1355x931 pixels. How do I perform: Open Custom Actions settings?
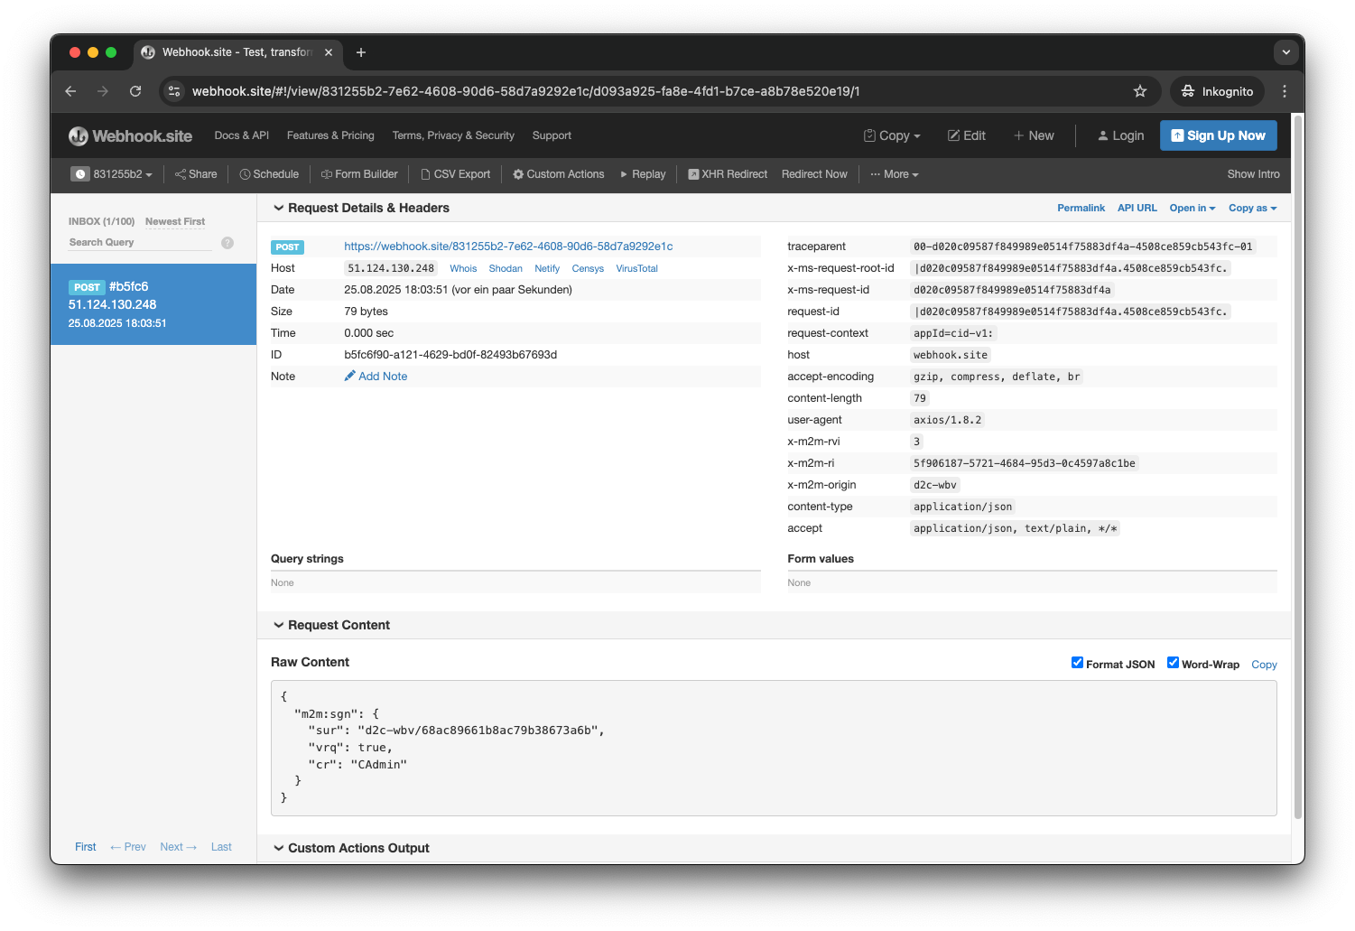pos(558,173)
